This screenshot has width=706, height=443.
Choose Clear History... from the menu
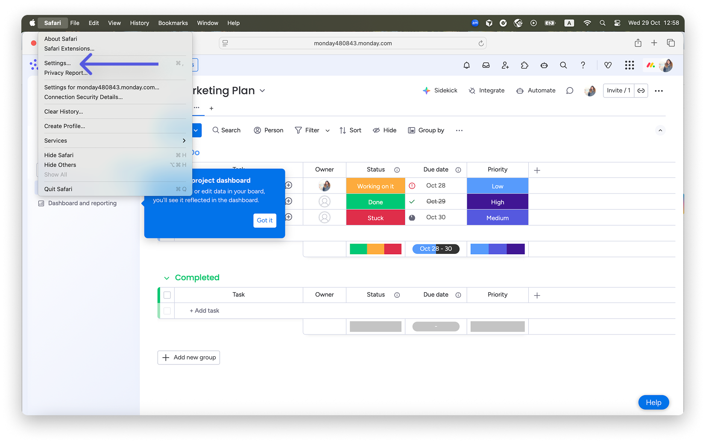point(64,111)
